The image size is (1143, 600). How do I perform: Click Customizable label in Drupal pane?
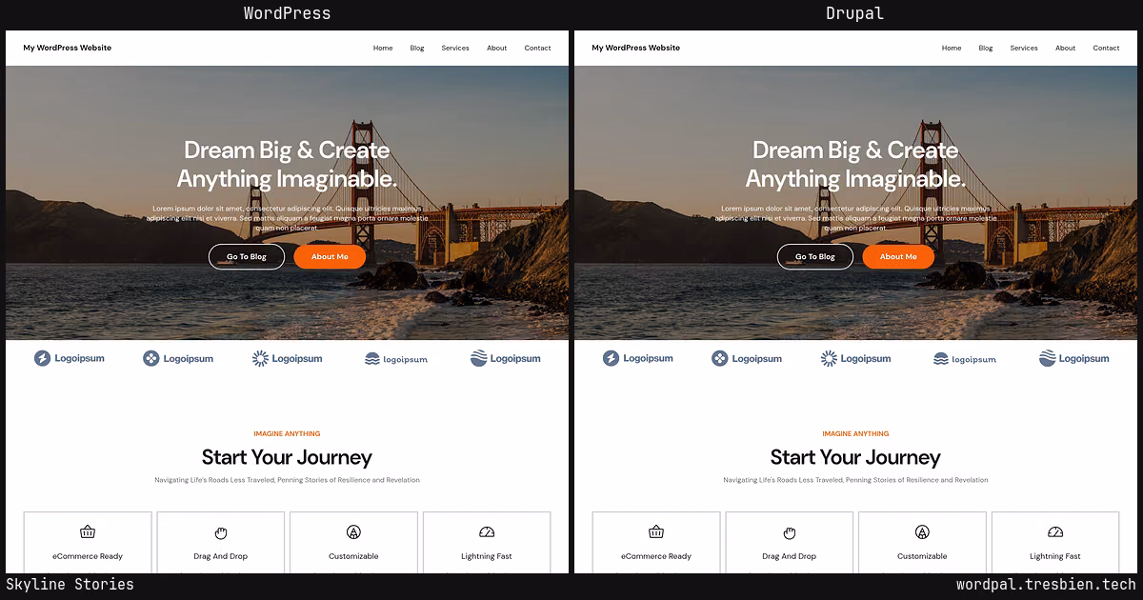[922, 556]
